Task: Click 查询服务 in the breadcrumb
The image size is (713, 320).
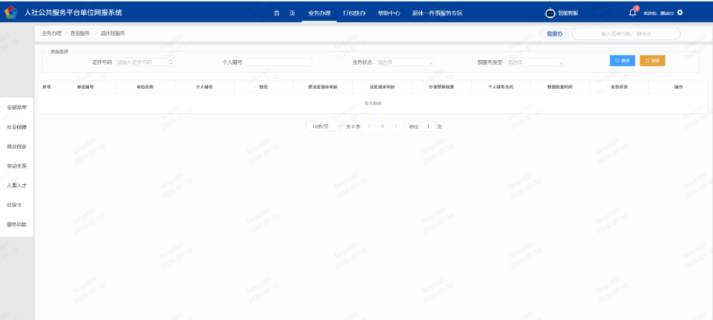Action: point(80,33)
